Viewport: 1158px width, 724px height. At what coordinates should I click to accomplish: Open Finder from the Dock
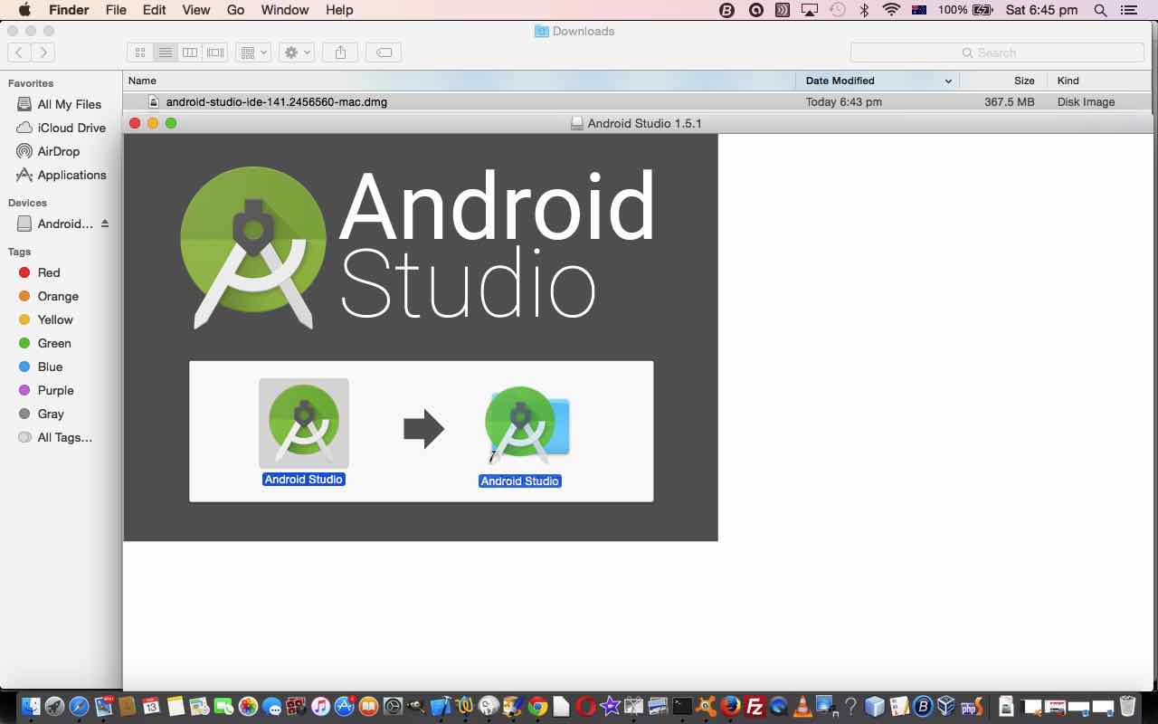(31, 706)
